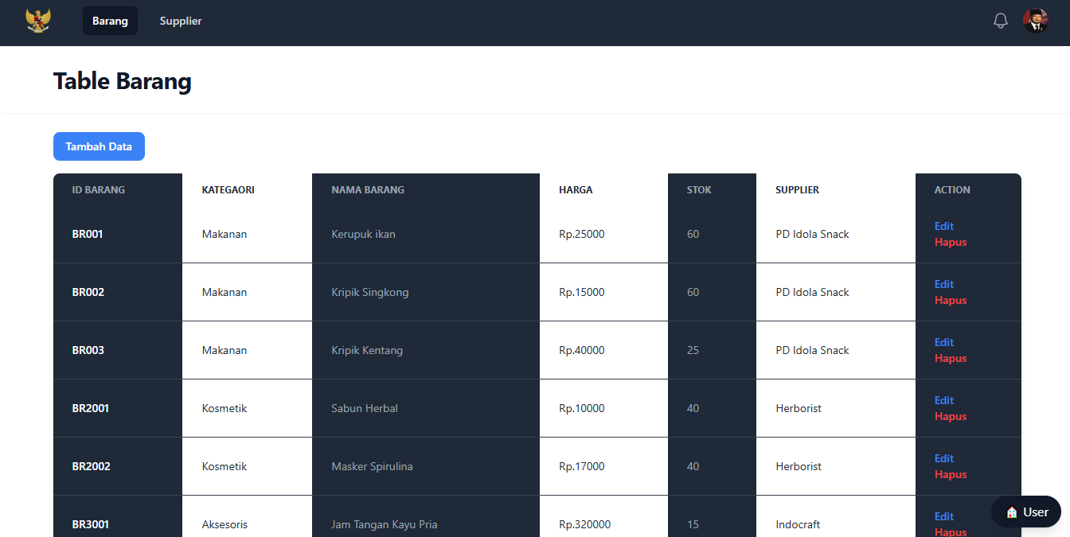Click the house icon in User badge
1070x537 pixels.
coord(1012,512)
